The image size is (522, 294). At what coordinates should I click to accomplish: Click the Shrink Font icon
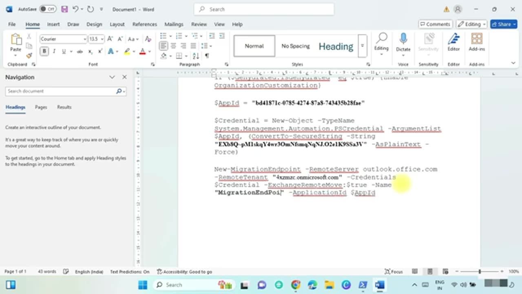[120, 39]
